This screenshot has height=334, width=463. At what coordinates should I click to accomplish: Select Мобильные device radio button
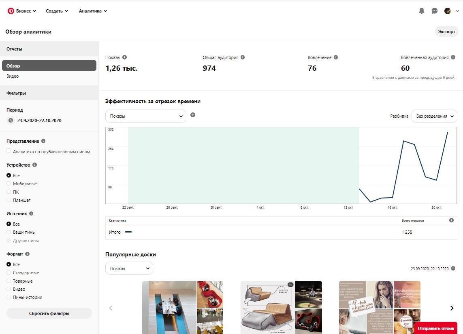(9, 184)
